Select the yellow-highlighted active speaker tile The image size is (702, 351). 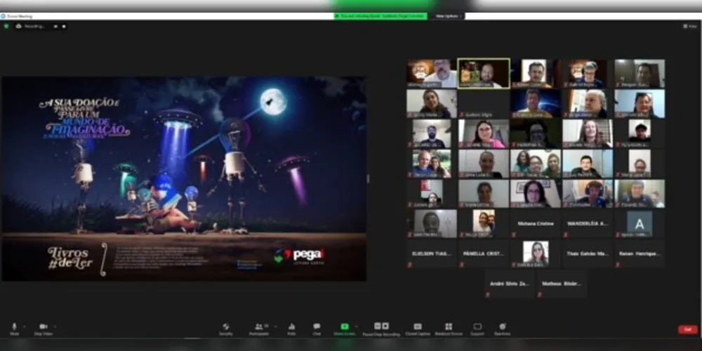484,74
